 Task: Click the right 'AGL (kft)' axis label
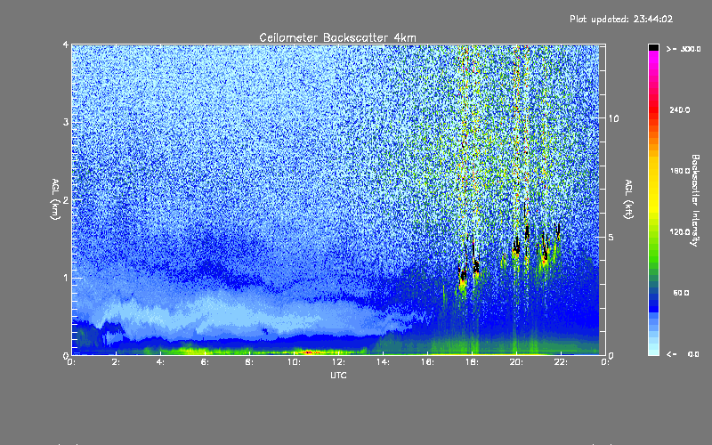click(x=628, y=199)
